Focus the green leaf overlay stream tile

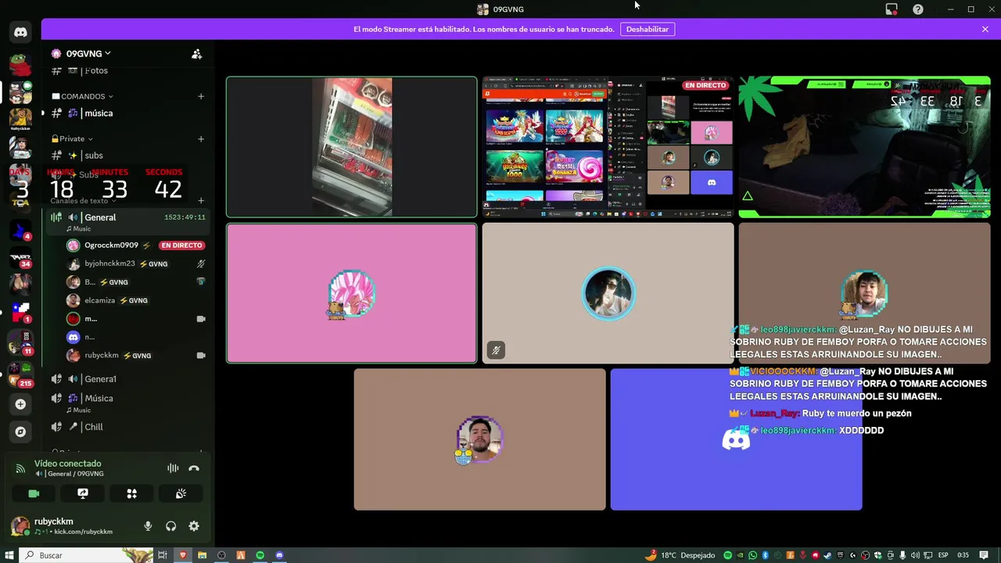864,147
